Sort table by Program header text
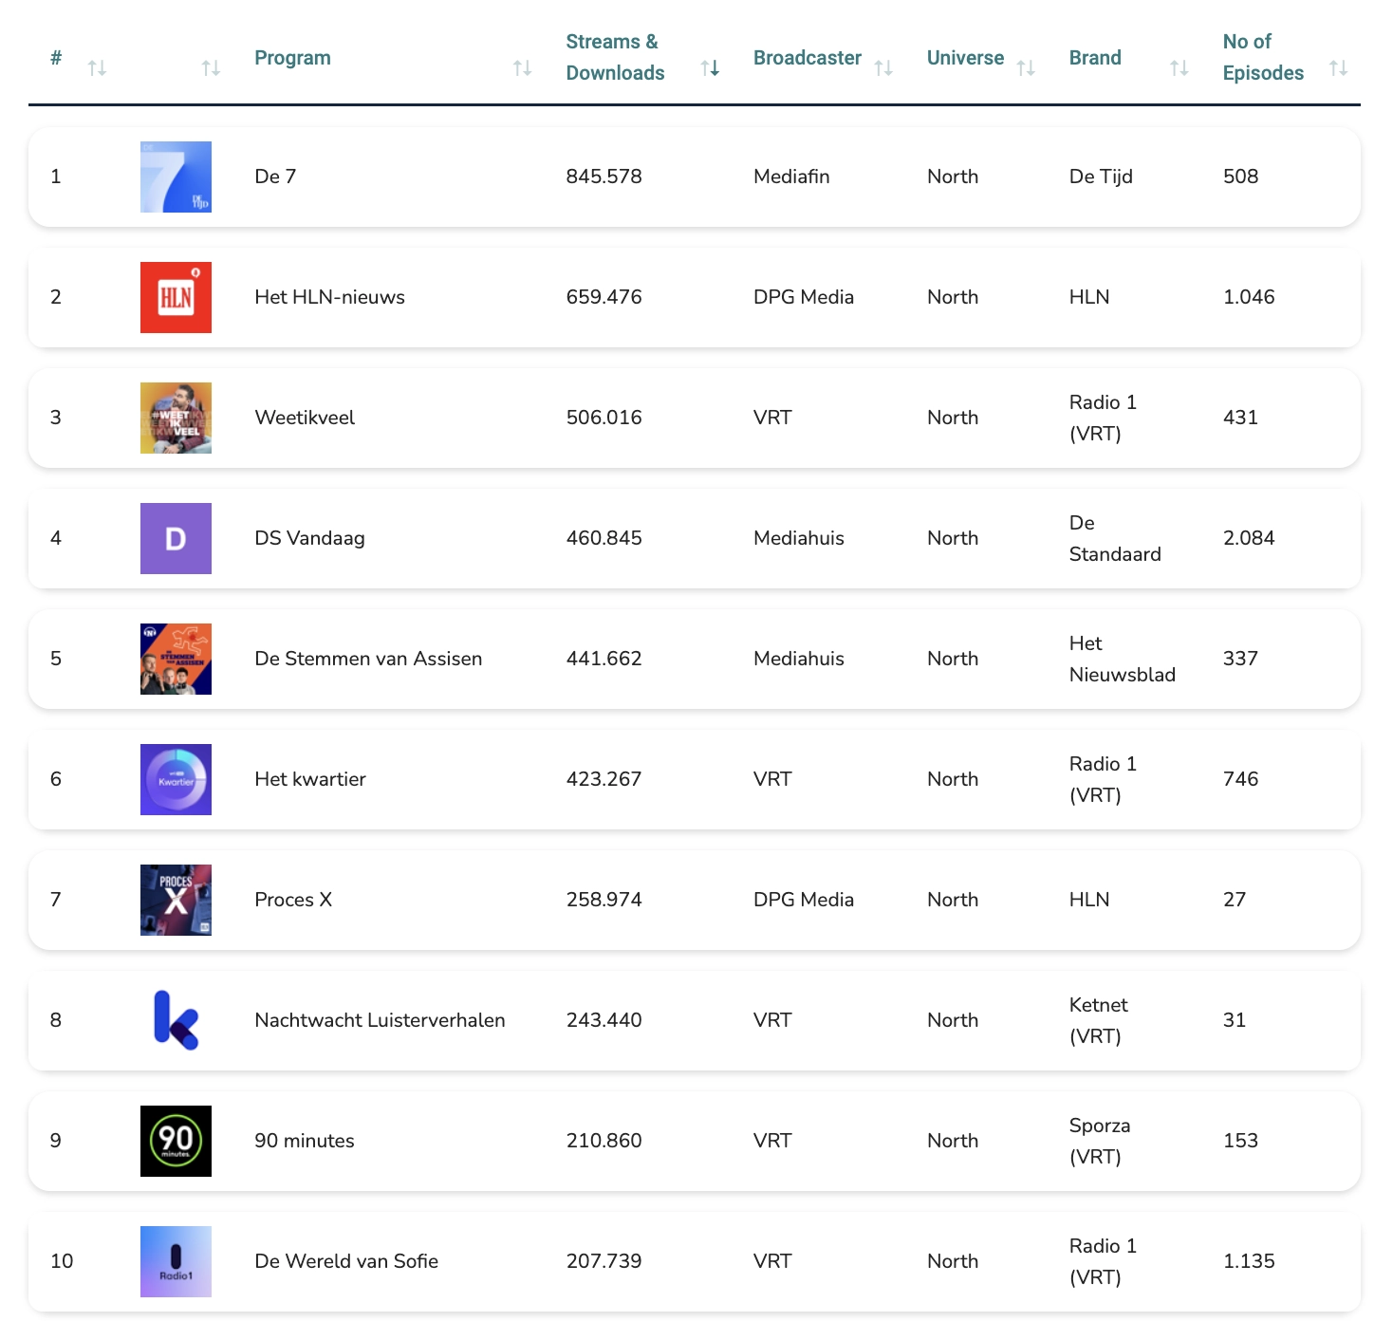1393x1340 pixels. click(x=292, y=58)
